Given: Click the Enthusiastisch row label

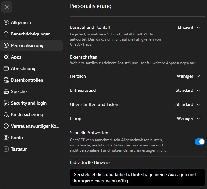Looking at the screenshot, I should [x=84, y=90].
